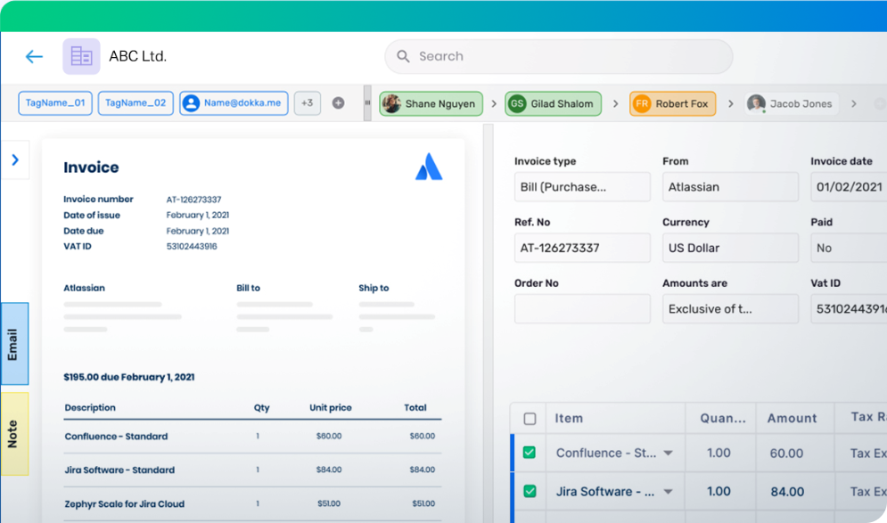
Task: Click the back arrow icon
Action: [34, 57]
